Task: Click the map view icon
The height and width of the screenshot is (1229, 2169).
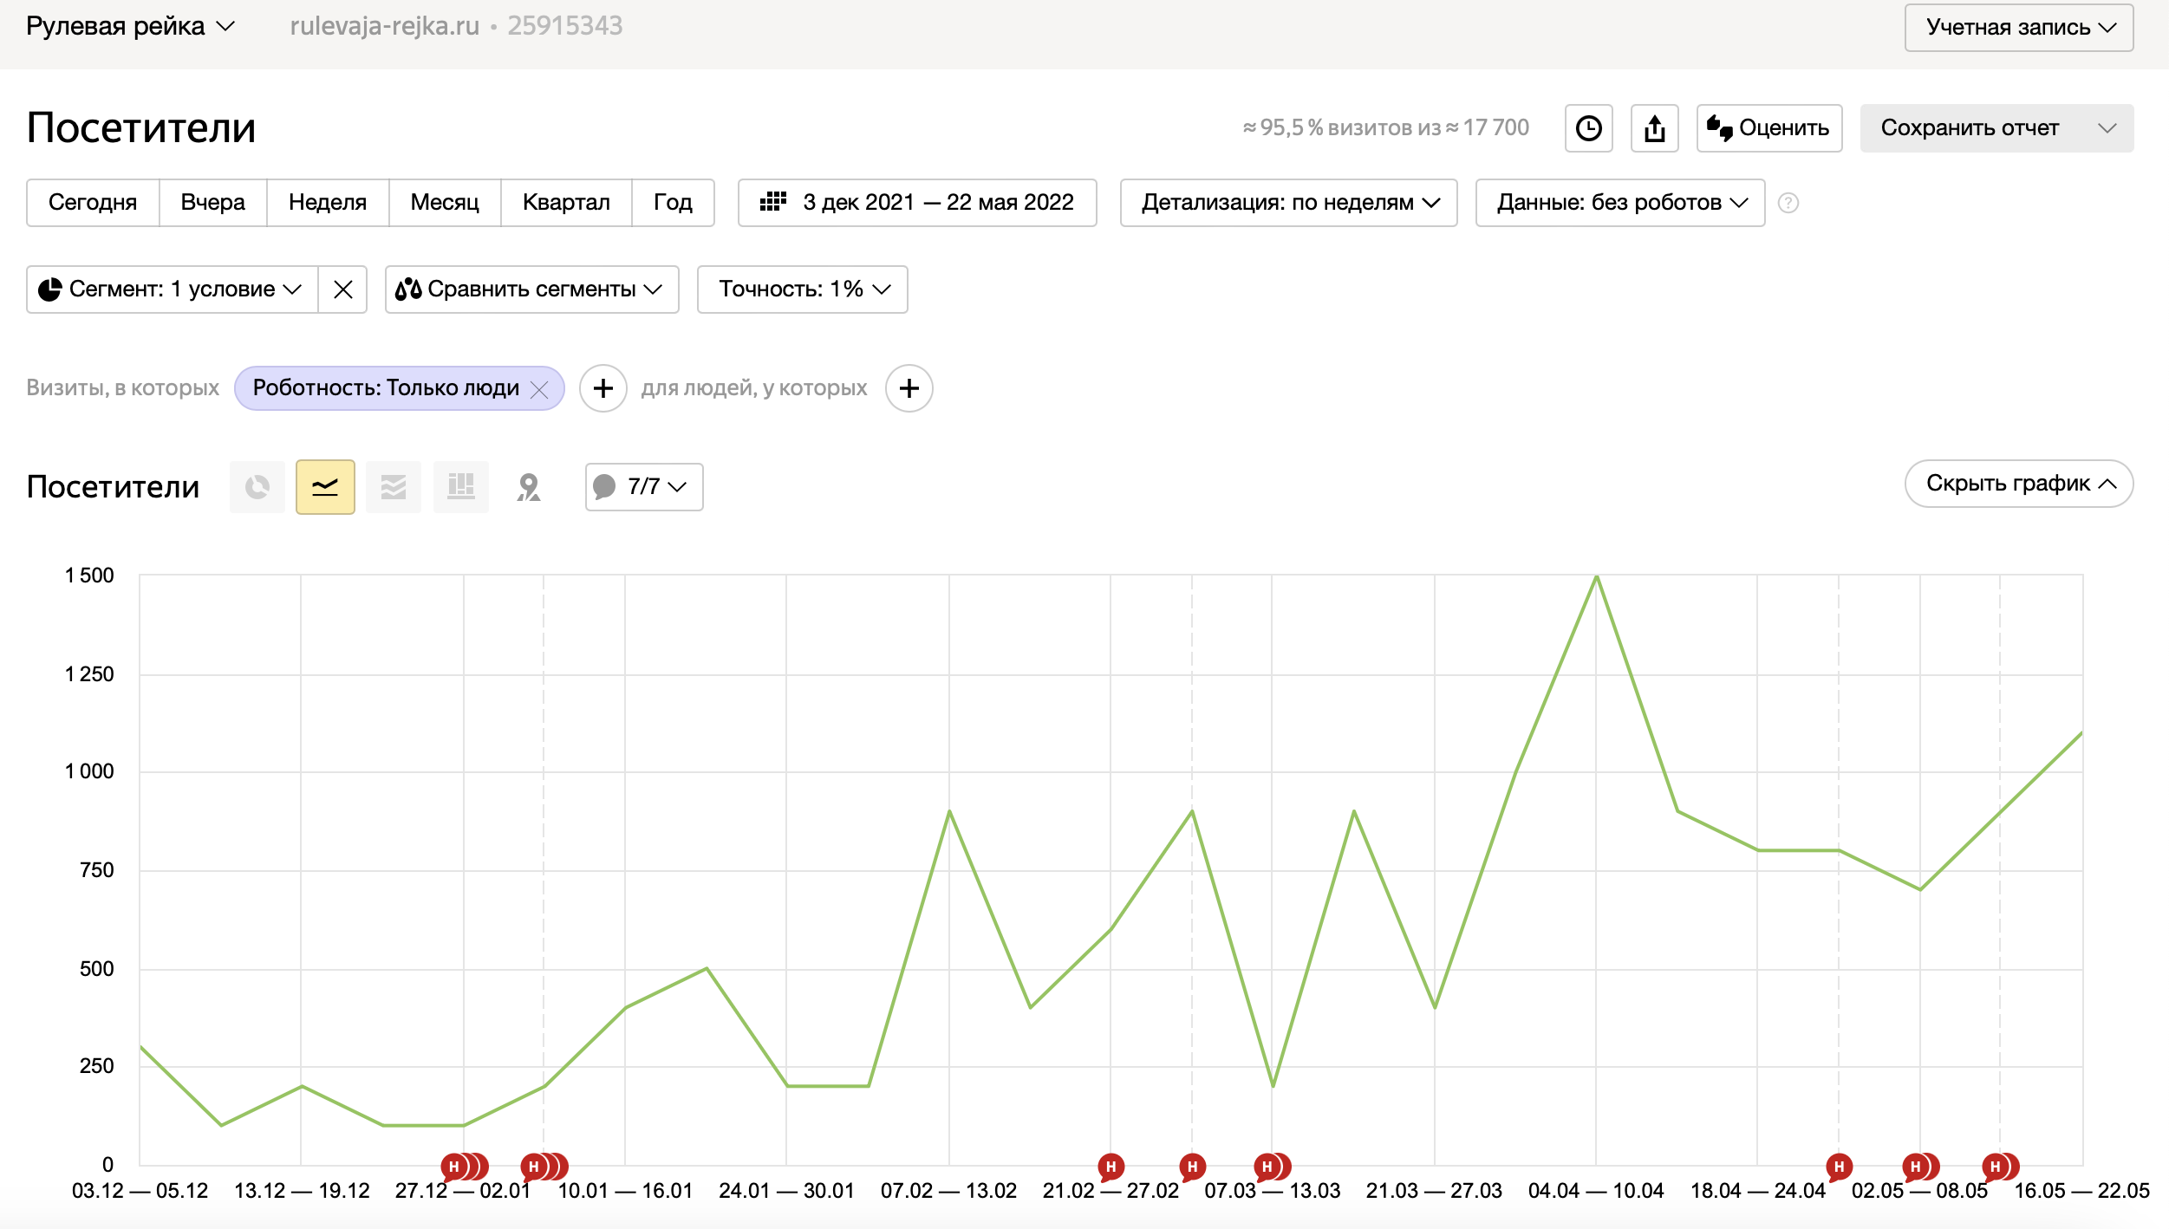Action: pyautogui.click(x=529, y=487)
